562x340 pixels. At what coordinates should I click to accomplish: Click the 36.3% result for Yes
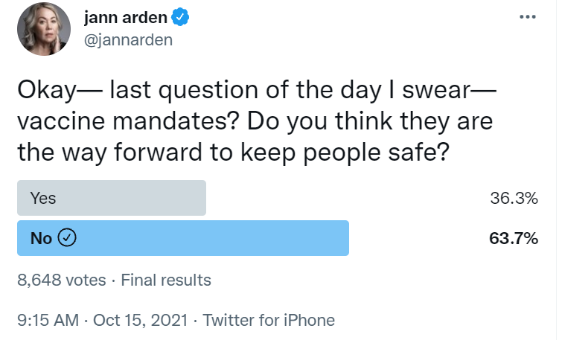(513, 199)
